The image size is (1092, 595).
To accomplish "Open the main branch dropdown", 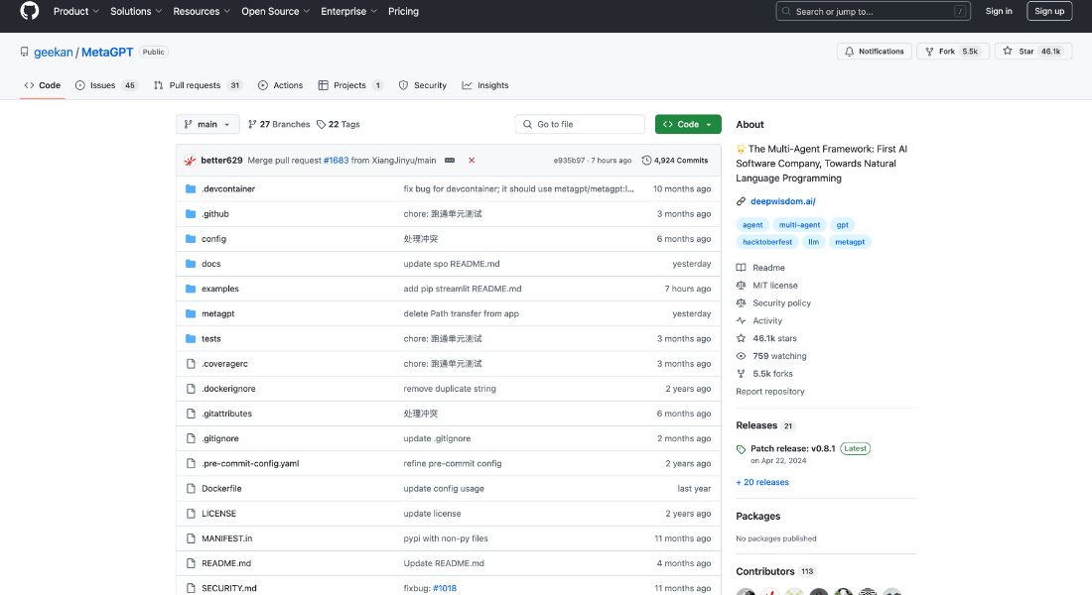I will (x=206, y=124).
